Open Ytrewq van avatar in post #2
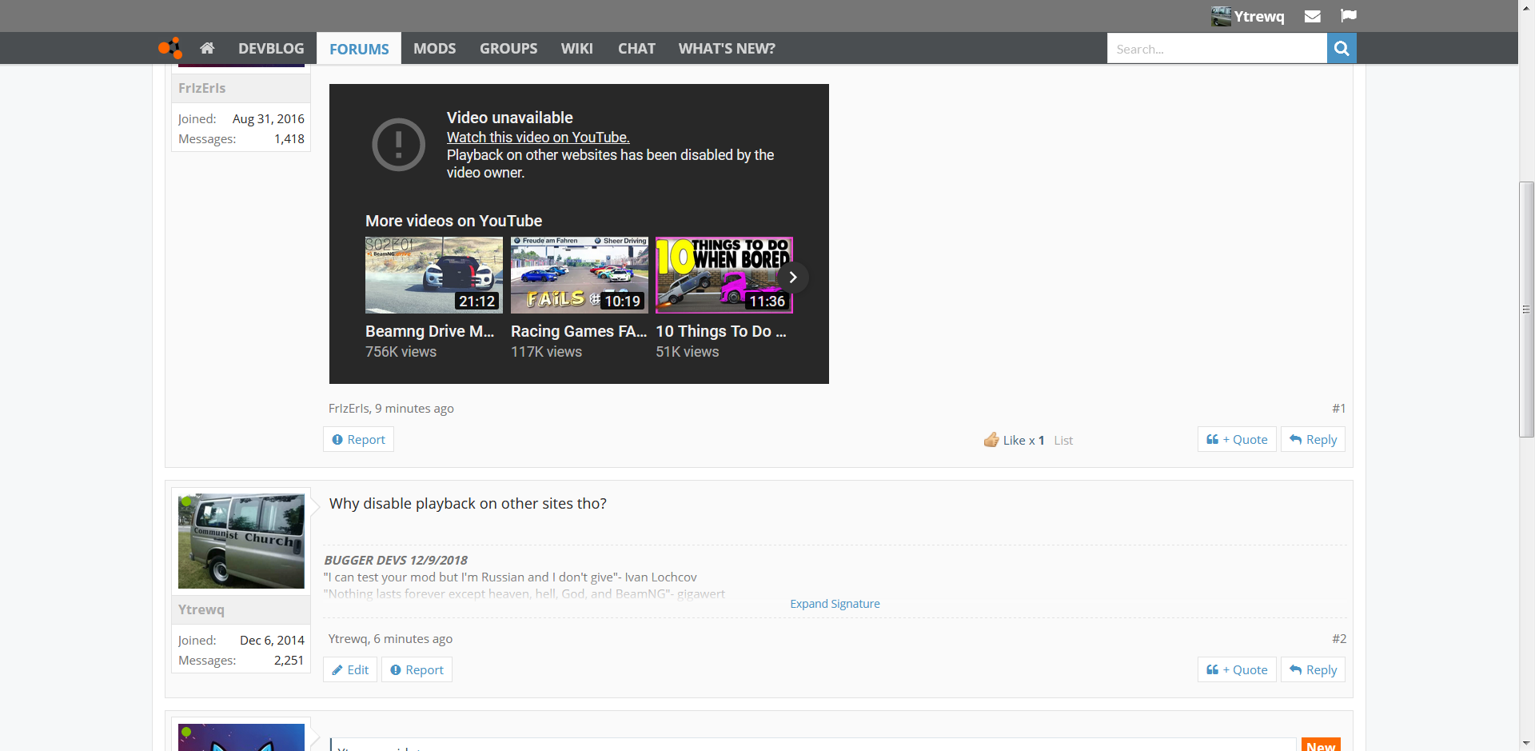 (241, 541)
